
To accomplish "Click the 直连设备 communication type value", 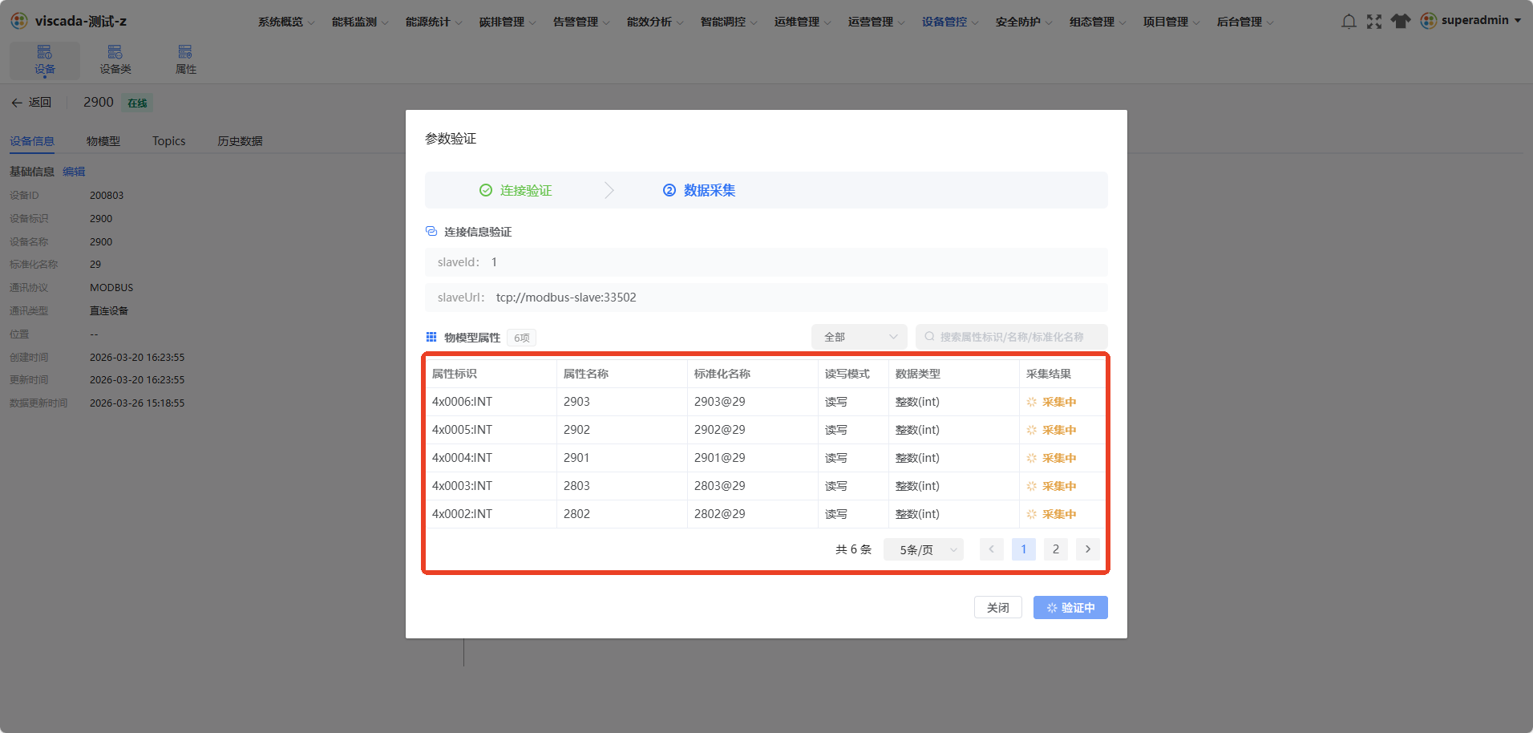I will coord(109,311).
